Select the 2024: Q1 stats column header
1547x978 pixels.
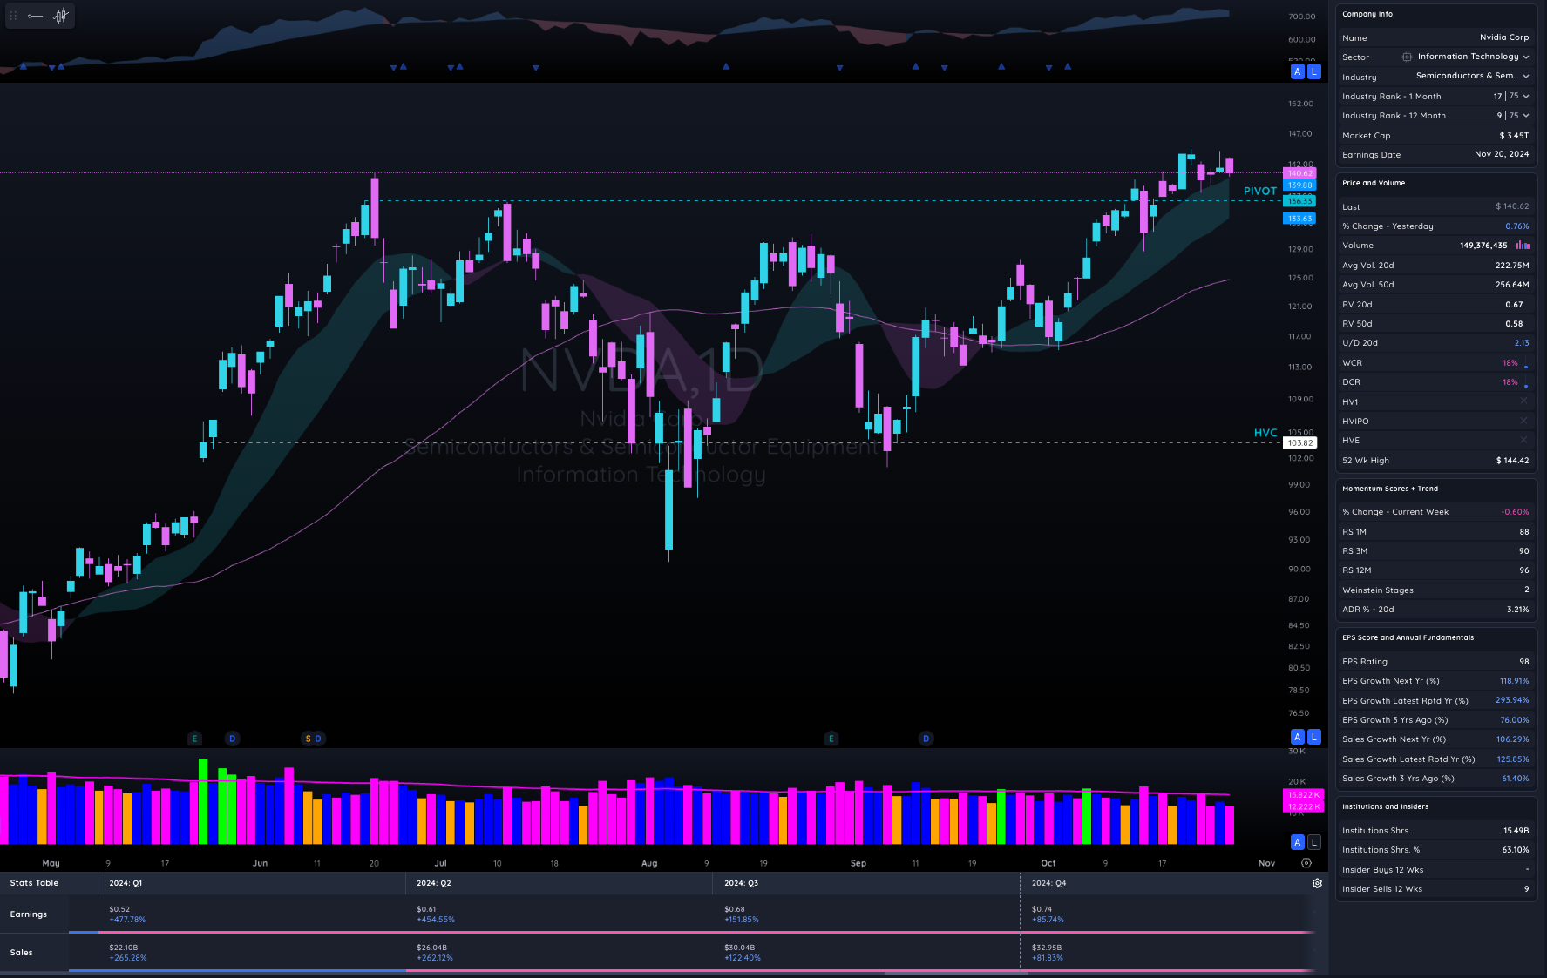coord(126,883)
